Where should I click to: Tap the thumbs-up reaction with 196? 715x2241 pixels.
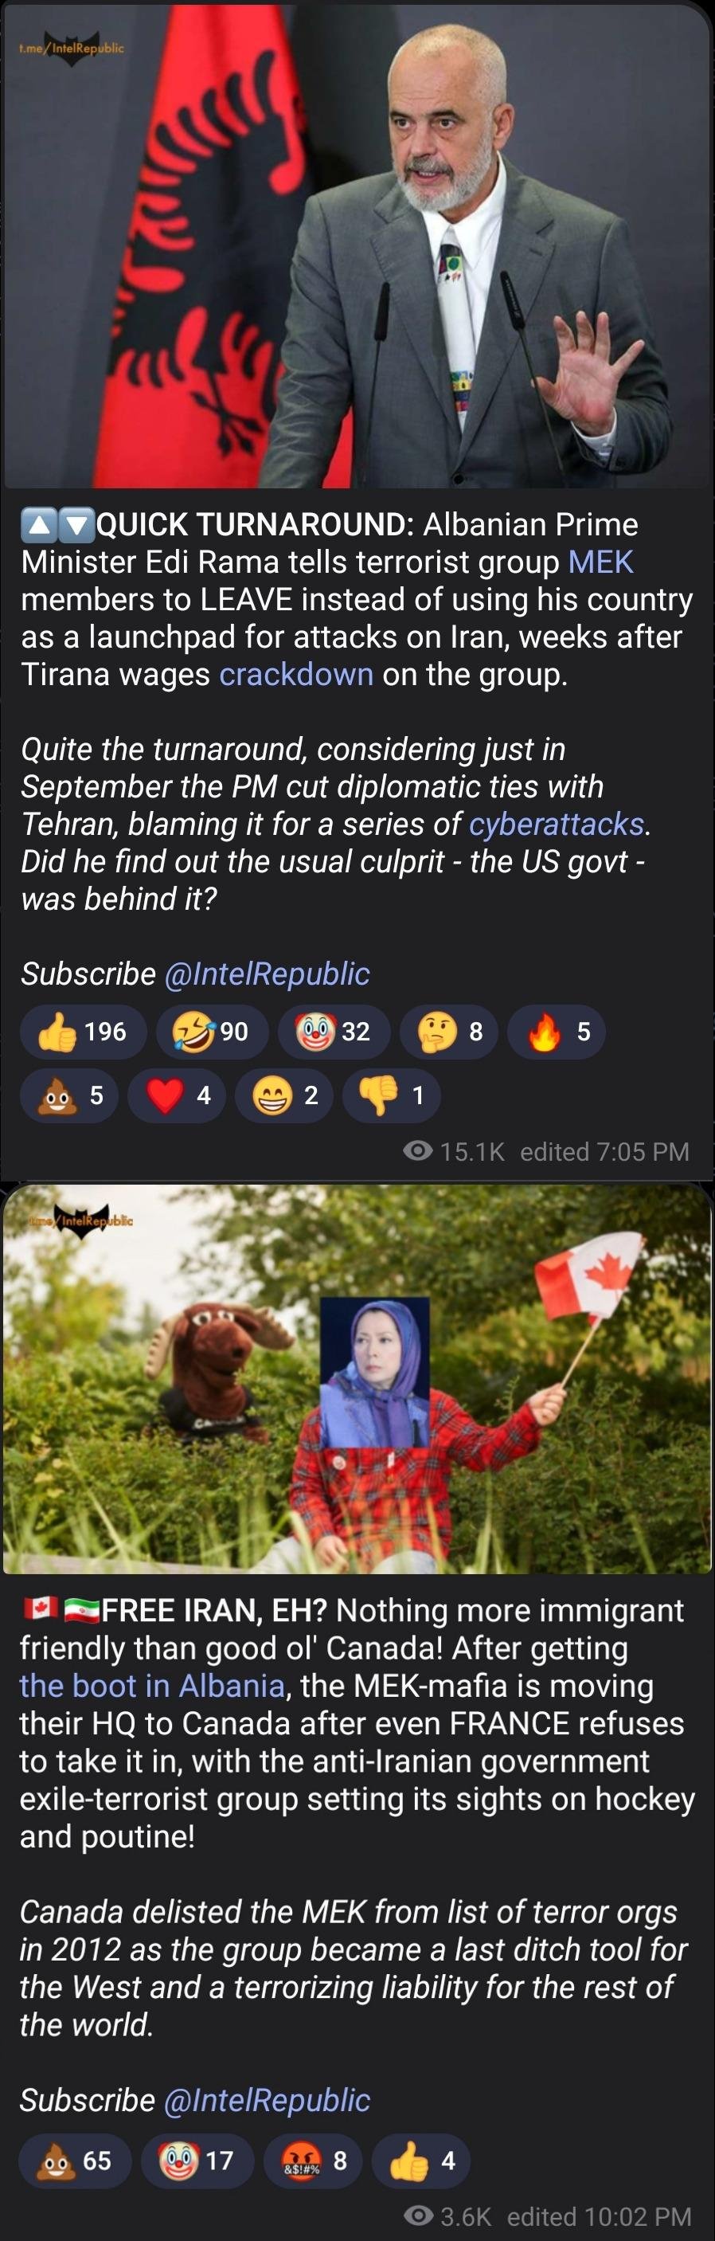coord(84,1032)
